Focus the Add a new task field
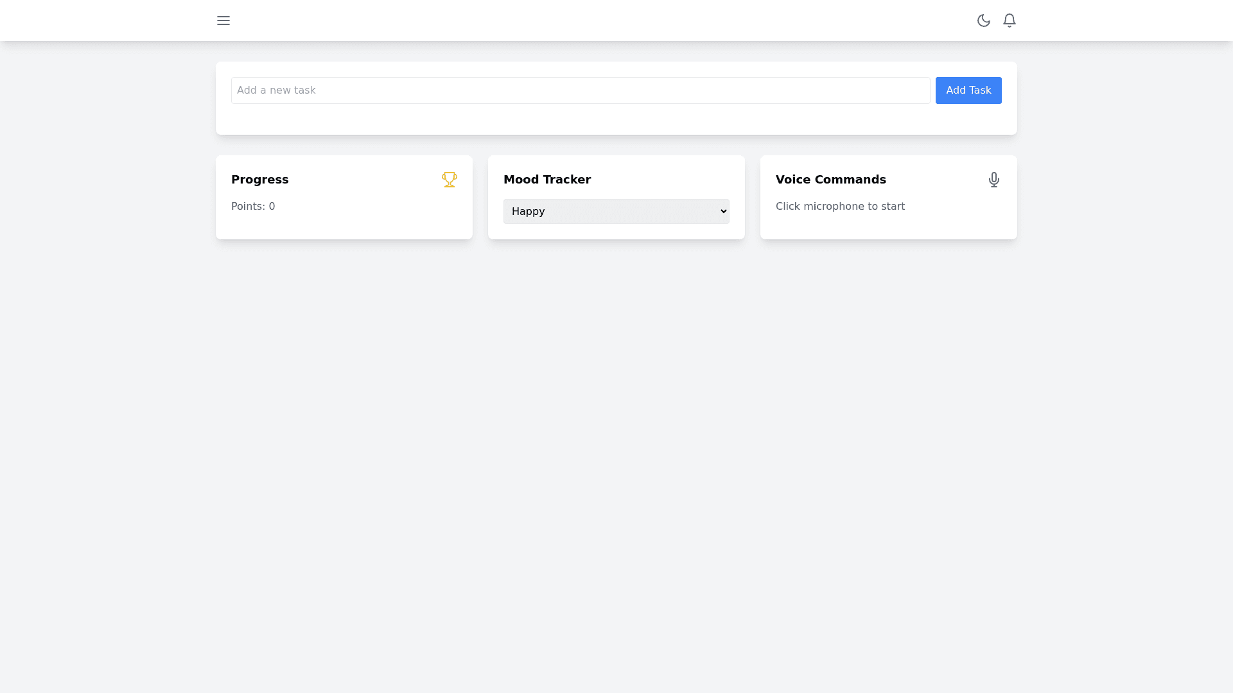This screenshot has width=1233, height=693. [x=580, y=90]
